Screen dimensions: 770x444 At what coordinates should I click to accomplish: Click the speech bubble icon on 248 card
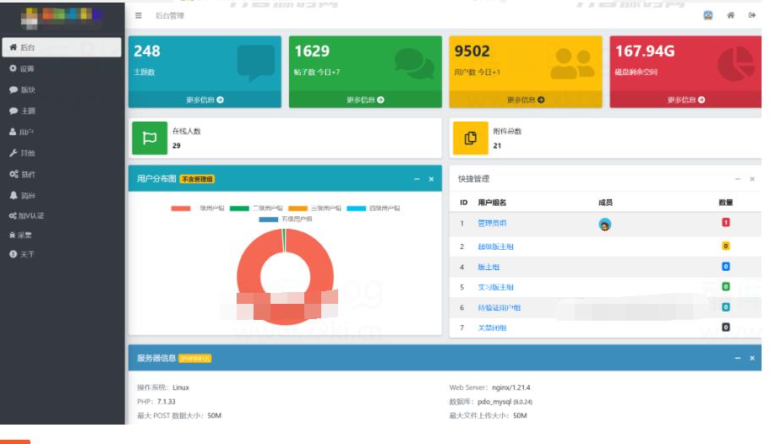(256, 62)
